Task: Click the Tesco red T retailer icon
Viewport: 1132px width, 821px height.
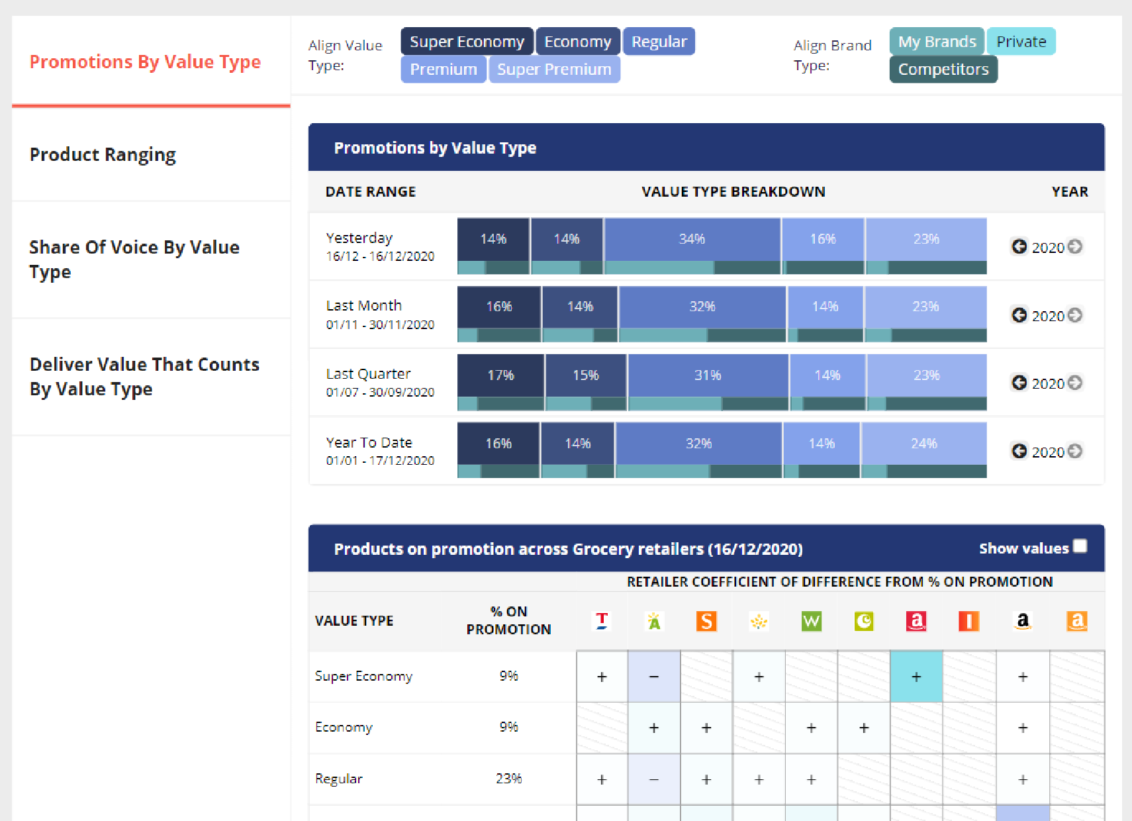Action: tap(602, 621)
